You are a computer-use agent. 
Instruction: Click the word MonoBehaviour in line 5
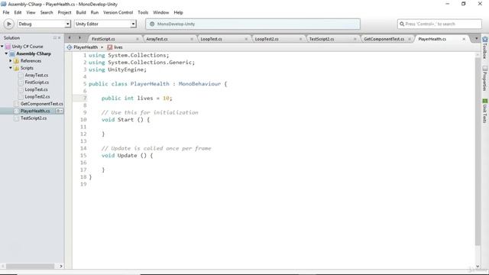(x=199, y=84)
